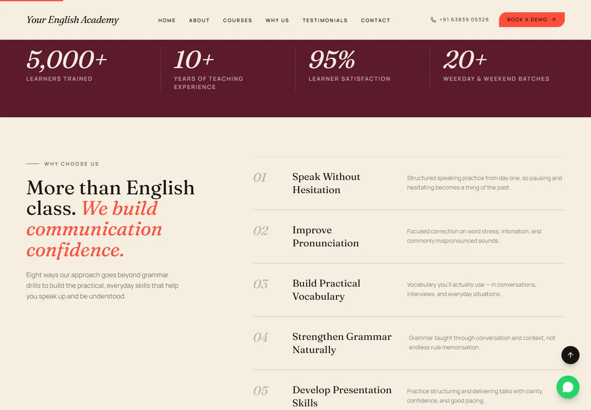
Task: Select Why Us in navigation
Action: point(277,20)
